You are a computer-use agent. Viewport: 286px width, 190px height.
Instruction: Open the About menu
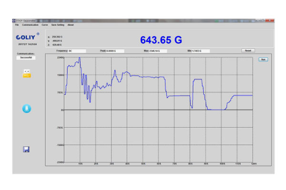71,25
